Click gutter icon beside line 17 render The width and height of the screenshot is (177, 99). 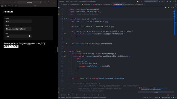click(67, 44)
